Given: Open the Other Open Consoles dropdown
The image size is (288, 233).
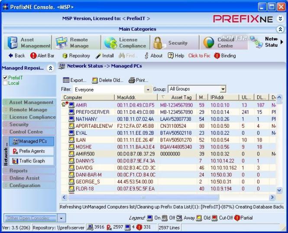Looking at the screenshot, I should point(61,218).
